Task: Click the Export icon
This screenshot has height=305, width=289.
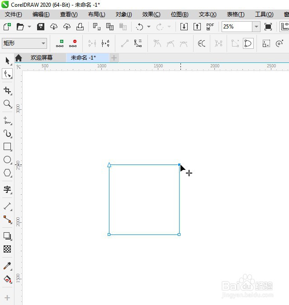Action: tap(197, 27)
